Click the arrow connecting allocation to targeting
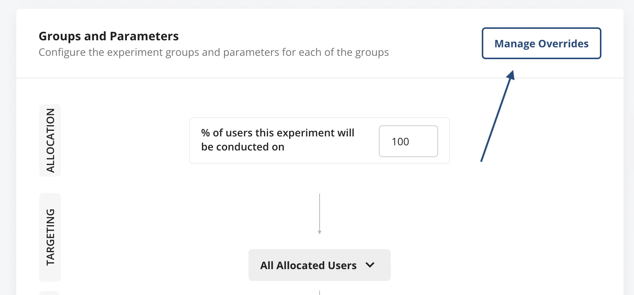Image resolution: width=634 pixels, height=295 pixels. pyautogui.click(x=320, y=214)
